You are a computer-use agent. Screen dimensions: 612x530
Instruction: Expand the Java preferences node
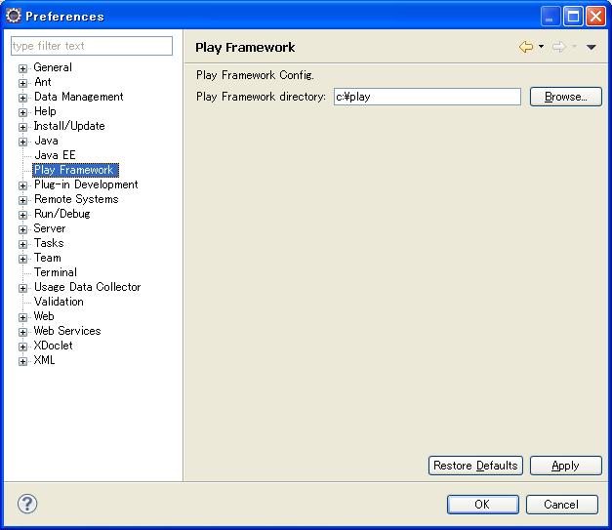(23, 142)
